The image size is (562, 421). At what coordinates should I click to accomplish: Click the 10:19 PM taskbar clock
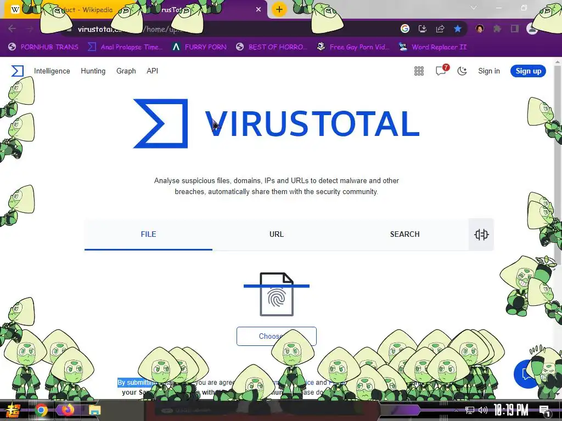point(511,410)
